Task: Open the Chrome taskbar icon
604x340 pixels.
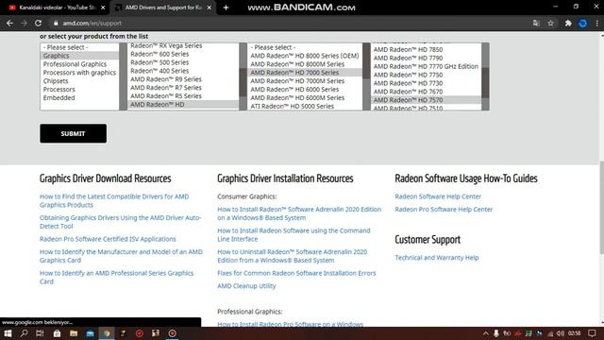Action: point(107,333)
